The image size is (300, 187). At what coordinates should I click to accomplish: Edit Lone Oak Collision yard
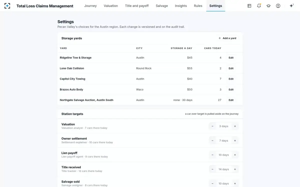(x=231, y=68)
